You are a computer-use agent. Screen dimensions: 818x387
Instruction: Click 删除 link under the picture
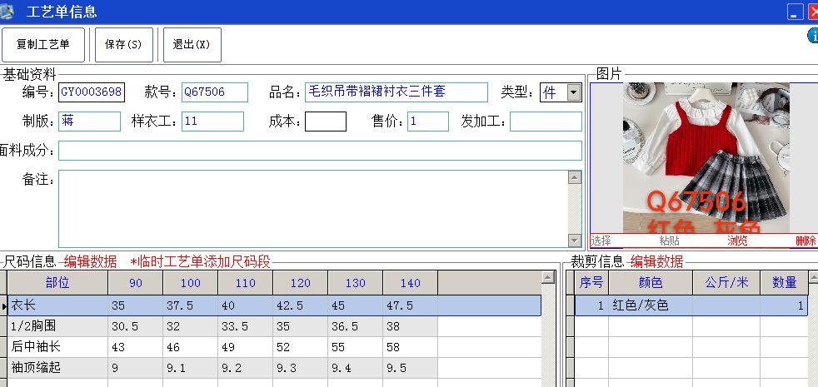pyautogui.click(x=806, y=241)
